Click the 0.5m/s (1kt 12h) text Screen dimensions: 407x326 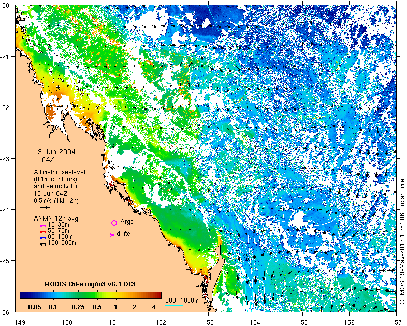(x=56, y=200)
